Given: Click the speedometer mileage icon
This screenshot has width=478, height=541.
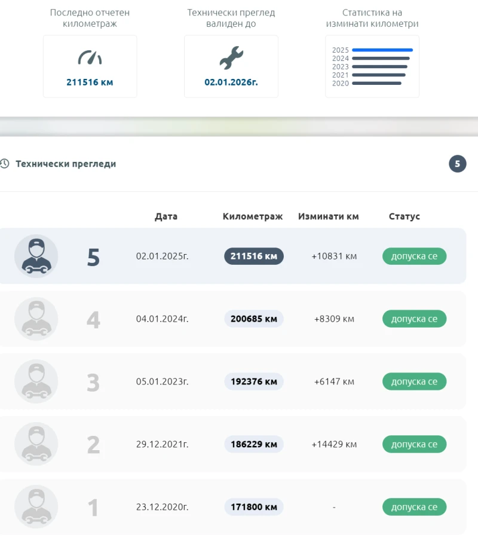Looking at the screenshot, I should click(x=90, y=58).
